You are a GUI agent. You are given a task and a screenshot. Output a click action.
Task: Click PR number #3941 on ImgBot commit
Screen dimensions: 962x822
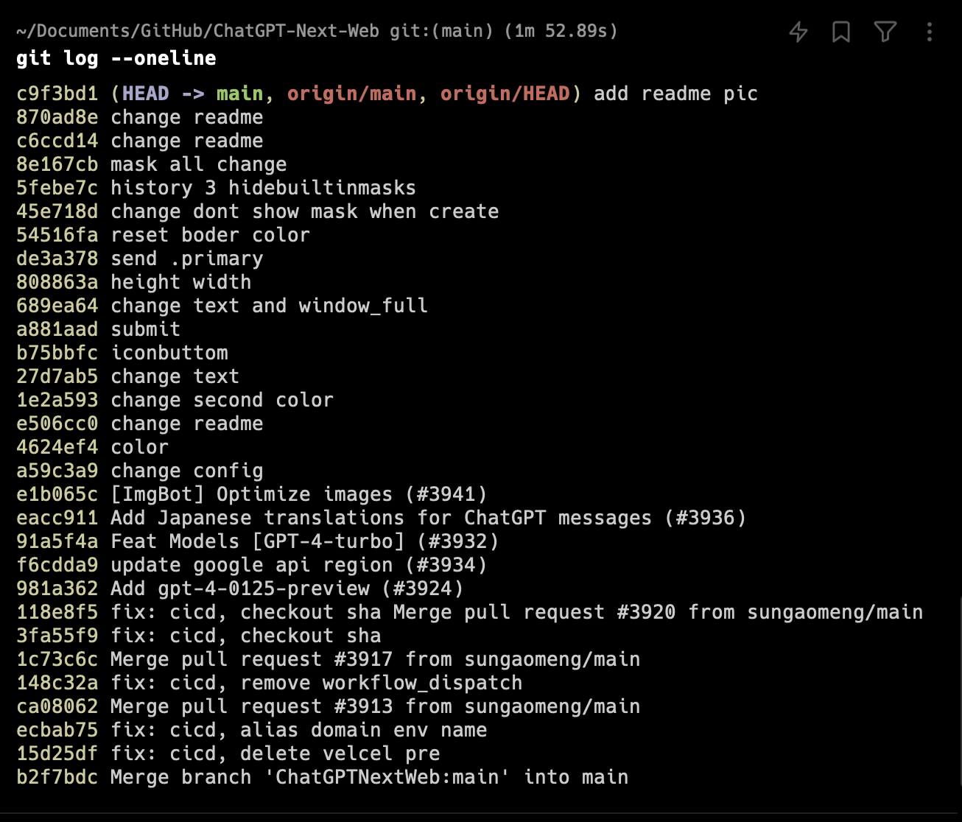(446, 494)
